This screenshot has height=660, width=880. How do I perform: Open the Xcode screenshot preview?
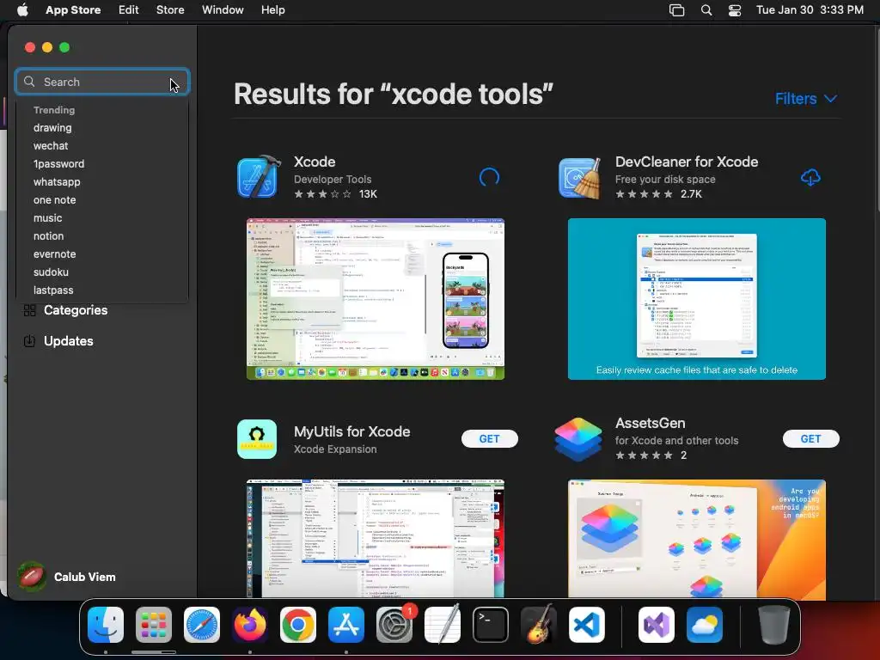(376, 299)
